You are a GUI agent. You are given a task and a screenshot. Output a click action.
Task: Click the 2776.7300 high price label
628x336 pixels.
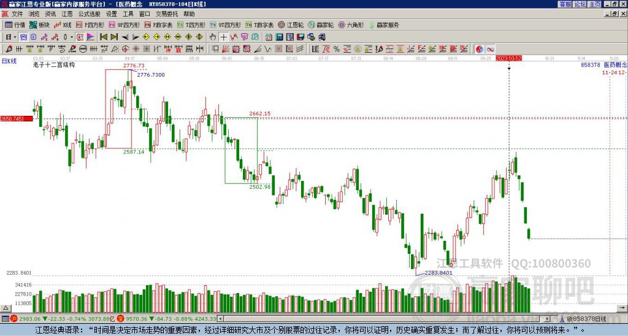coord(151,75)
